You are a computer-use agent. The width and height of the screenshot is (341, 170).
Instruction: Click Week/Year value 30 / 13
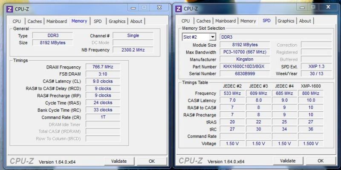pos(316,74)
